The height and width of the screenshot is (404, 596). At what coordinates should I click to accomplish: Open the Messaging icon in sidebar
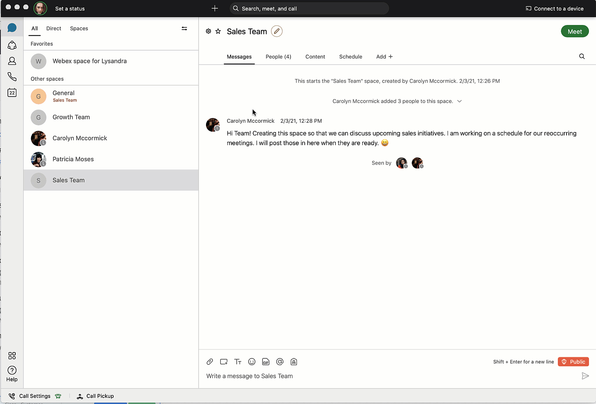pos(12,28)
